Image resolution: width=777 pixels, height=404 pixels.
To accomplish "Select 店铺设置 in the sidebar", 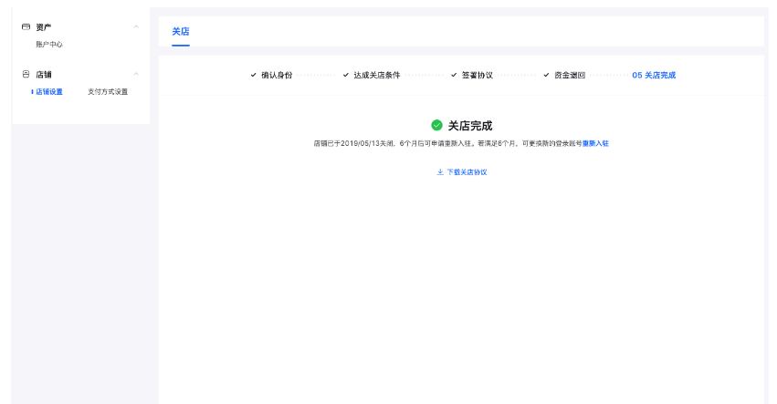I will tap(49, 91).
